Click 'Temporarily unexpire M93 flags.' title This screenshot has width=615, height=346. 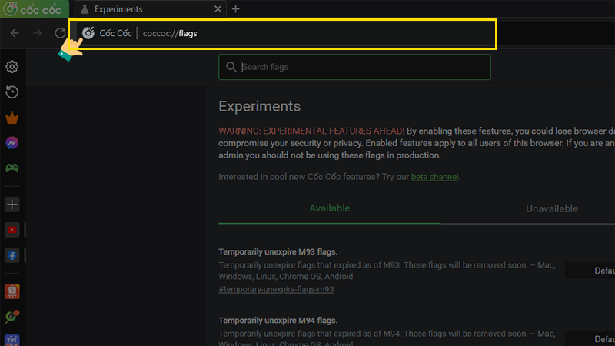point(278,252)
